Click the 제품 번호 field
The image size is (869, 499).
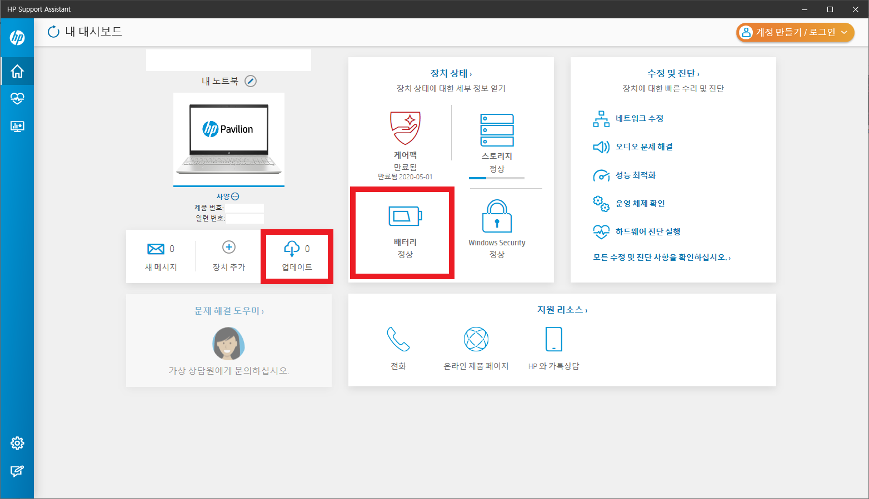coord(245,208)
